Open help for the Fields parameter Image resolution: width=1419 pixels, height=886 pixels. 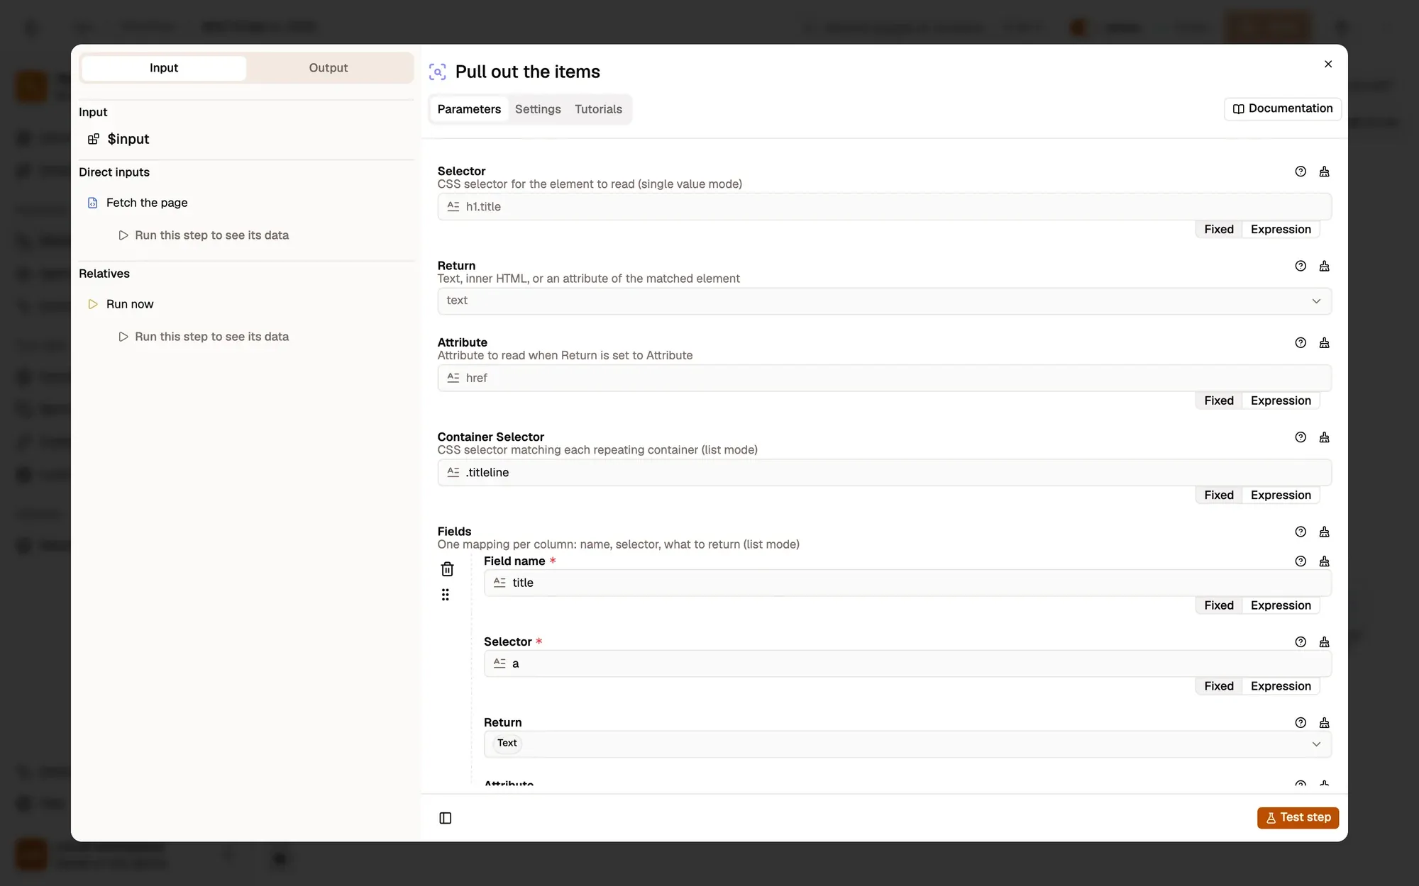[1301, 532]
